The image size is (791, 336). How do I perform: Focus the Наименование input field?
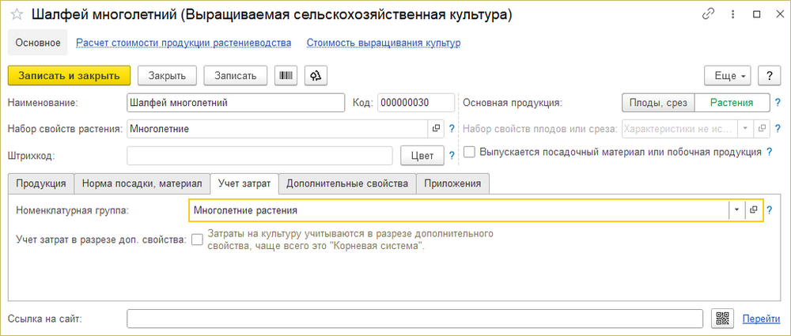[236, 103]
